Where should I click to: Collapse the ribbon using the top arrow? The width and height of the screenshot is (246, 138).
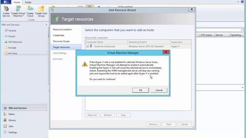click(238, 2)
